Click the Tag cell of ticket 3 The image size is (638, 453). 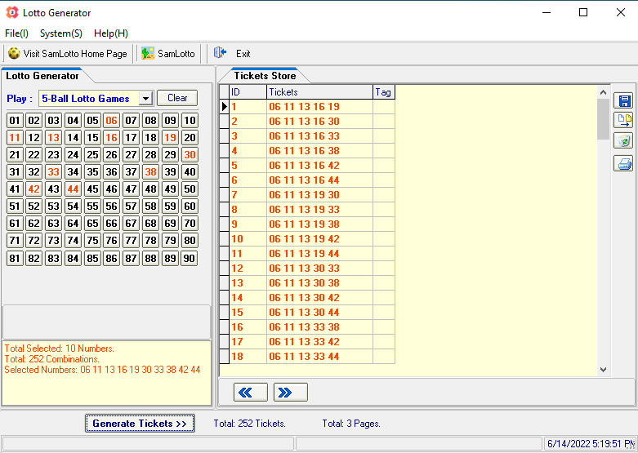[x=384, y=136]
